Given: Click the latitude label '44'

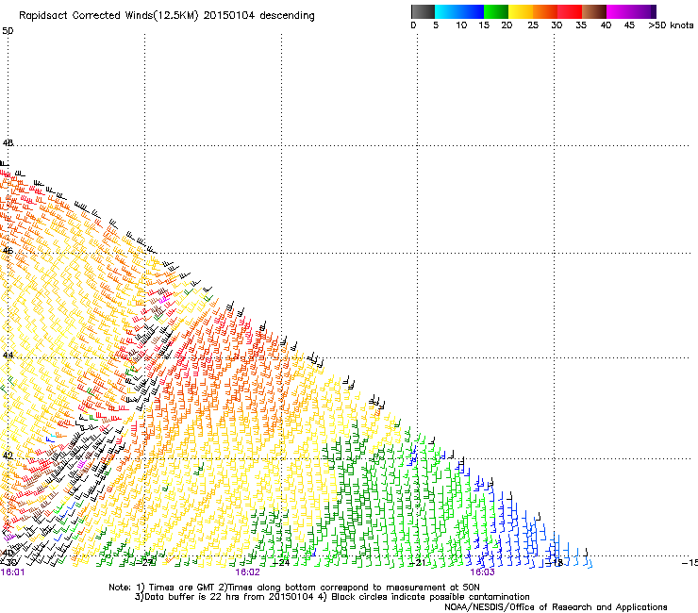Looking at the screenshot, I should pos(8,356).
